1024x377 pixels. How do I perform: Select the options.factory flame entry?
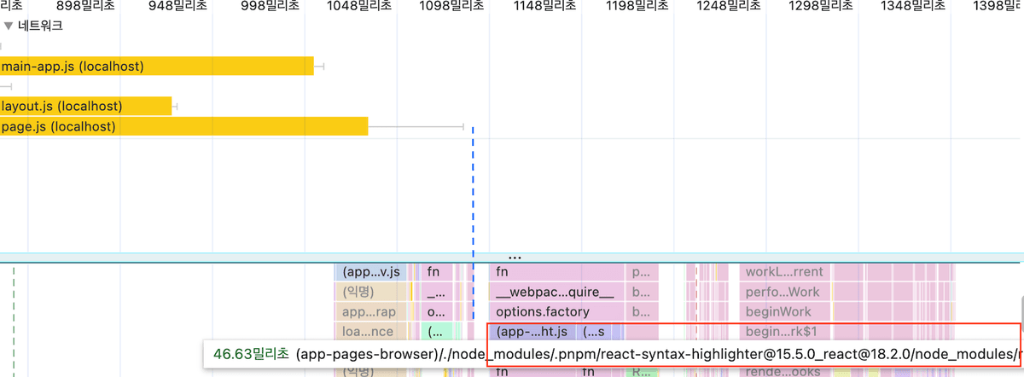click(555, 311)
